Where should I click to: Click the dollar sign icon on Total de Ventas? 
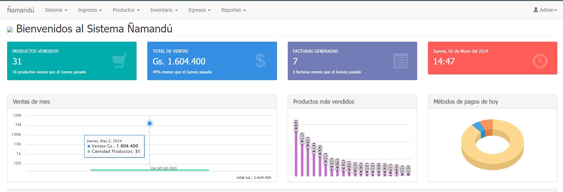coord(260,61)
